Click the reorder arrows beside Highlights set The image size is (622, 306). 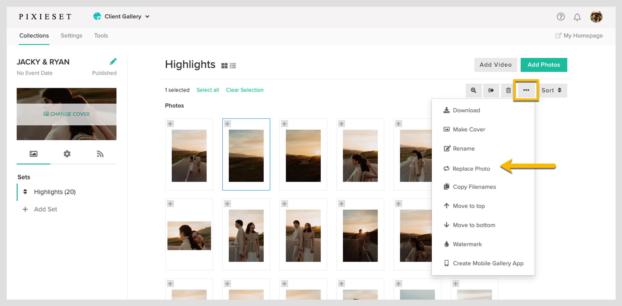[25, 192]
